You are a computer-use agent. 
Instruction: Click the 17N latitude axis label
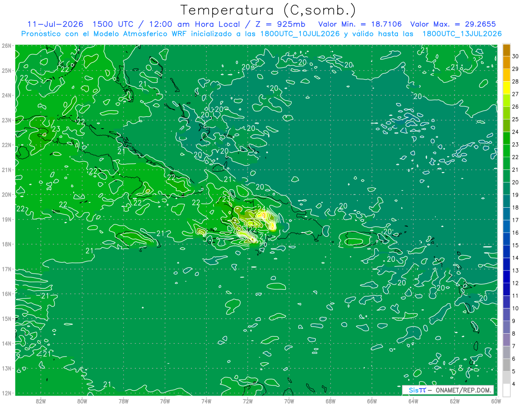pyautogui.click(x=7, y=269)
